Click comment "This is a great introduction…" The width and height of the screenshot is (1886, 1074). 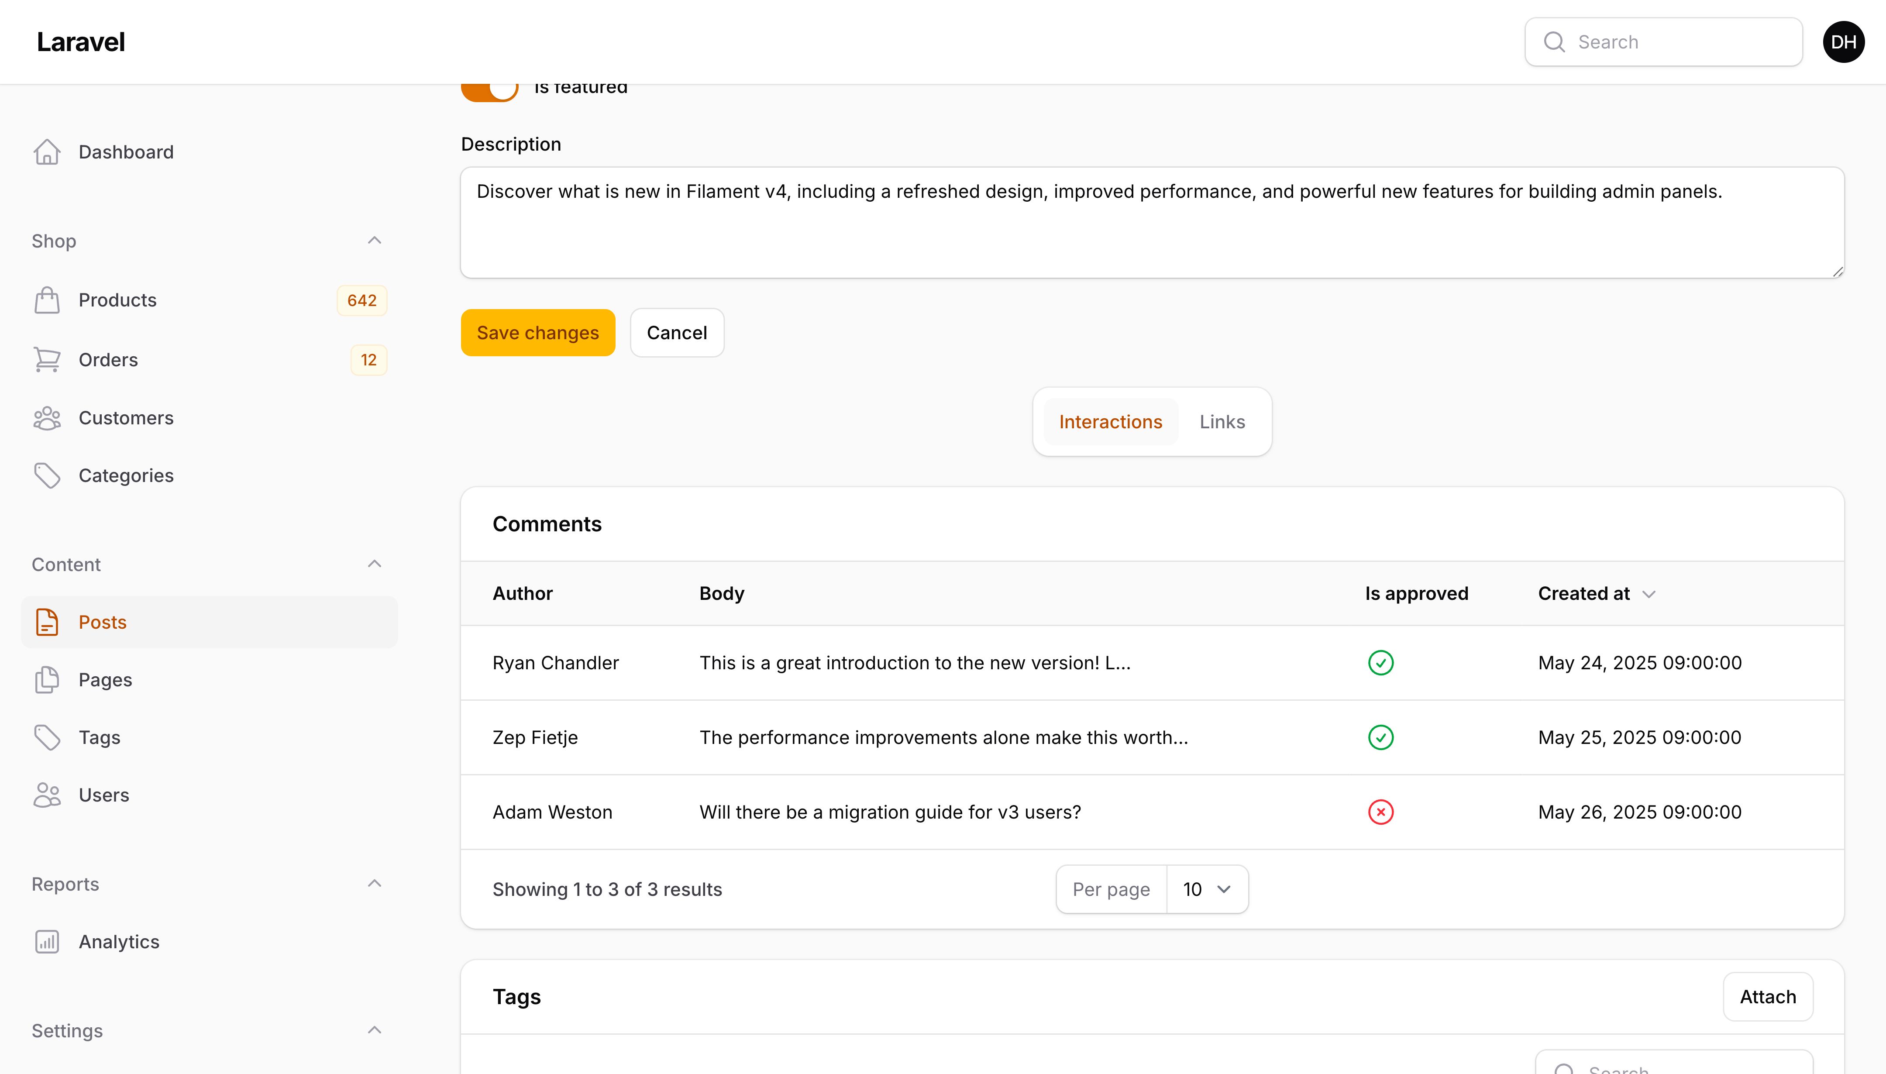coord(915,662)
